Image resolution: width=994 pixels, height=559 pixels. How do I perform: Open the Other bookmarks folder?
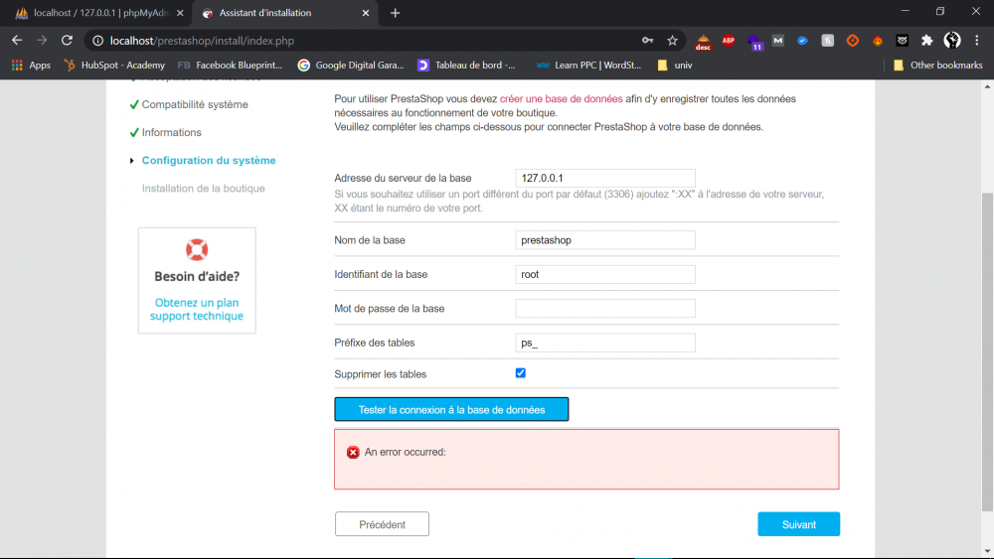point(937,66)
